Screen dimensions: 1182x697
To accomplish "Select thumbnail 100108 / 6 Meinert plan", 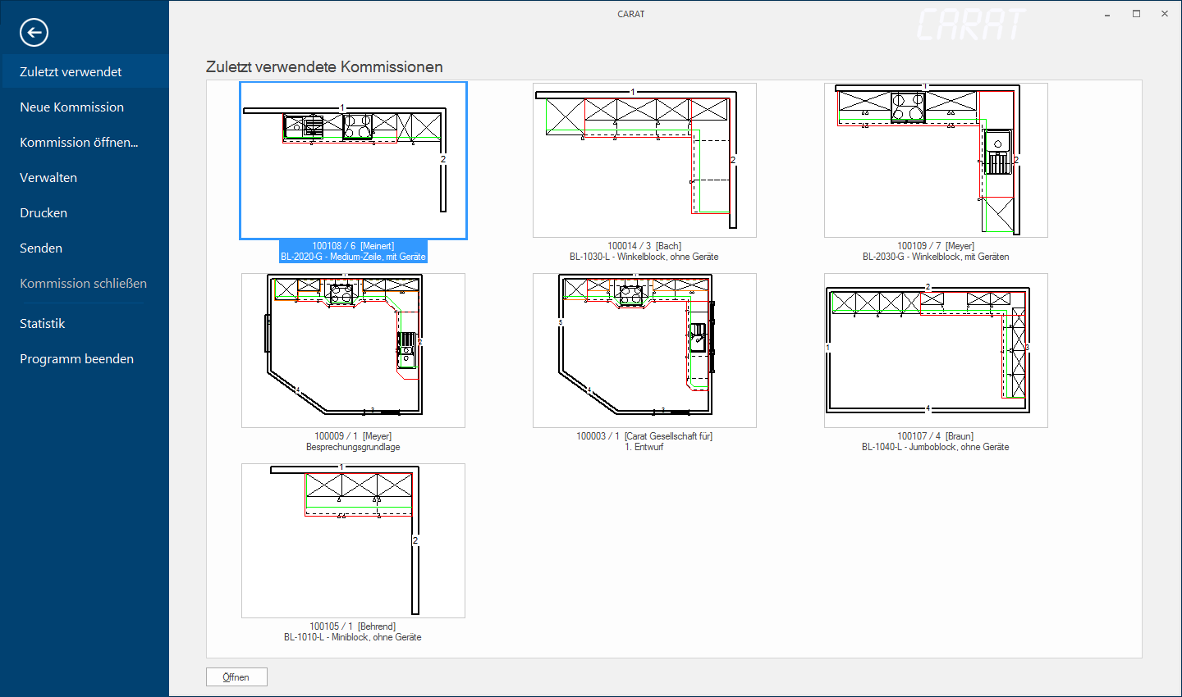I will (x=353, y=161).
